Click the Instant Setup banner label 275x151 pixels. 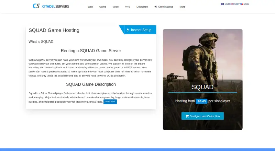click(141, 30)
